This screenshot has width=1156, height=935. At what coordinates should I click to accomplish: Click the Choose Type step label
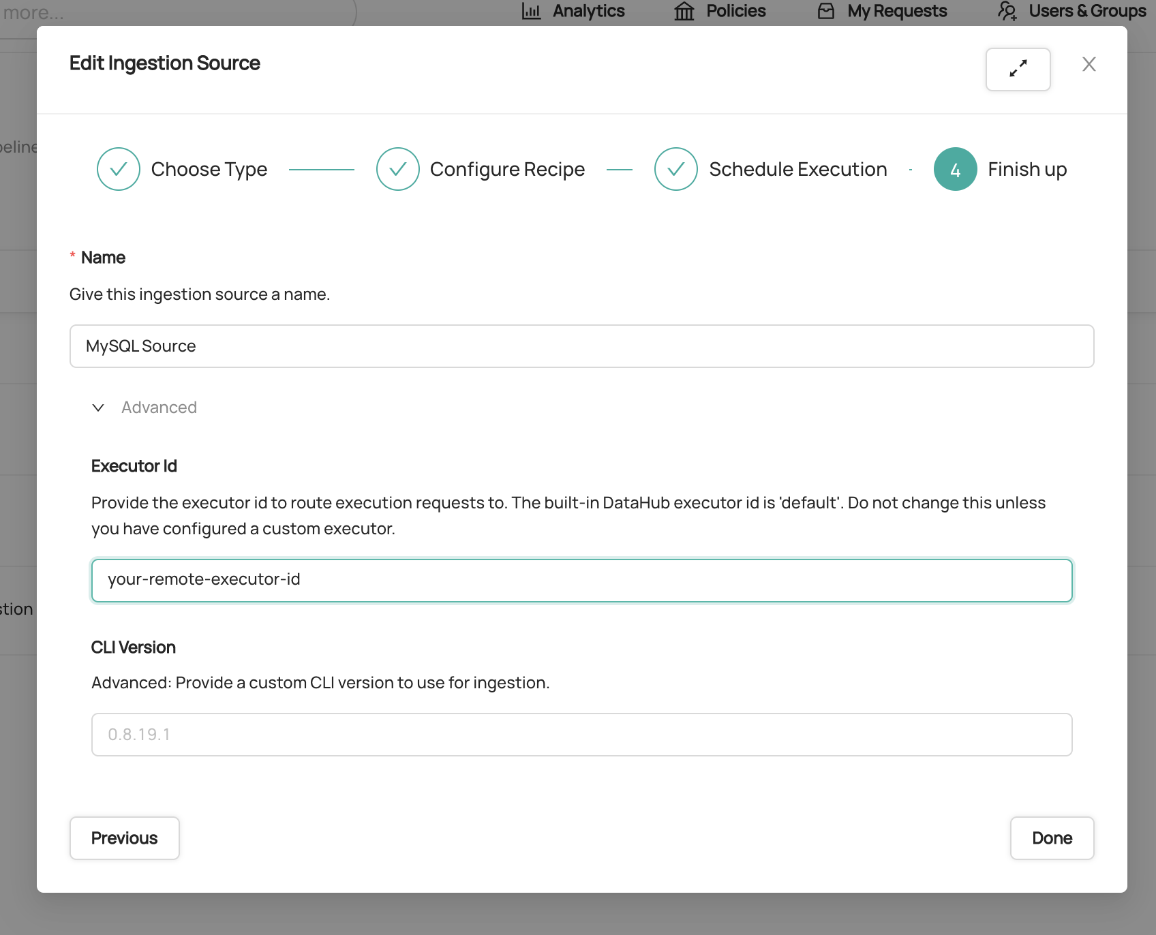(x=209, y=169)
